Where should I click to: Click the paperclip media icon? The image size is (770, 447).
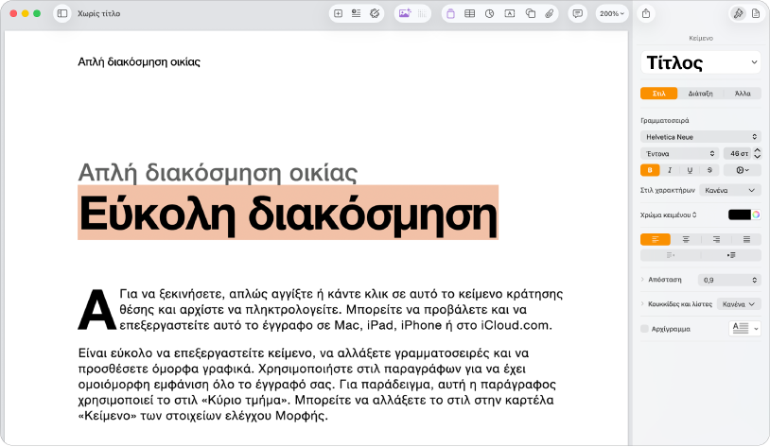(x=550, y=14)
